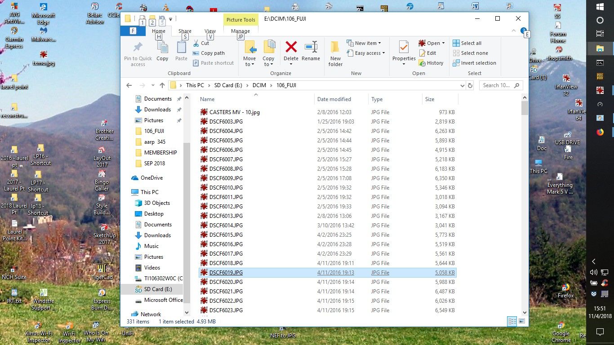The height and width of the screenshot is (345, 614).
Task: Click Select none
Action: [x=470, y=53]
